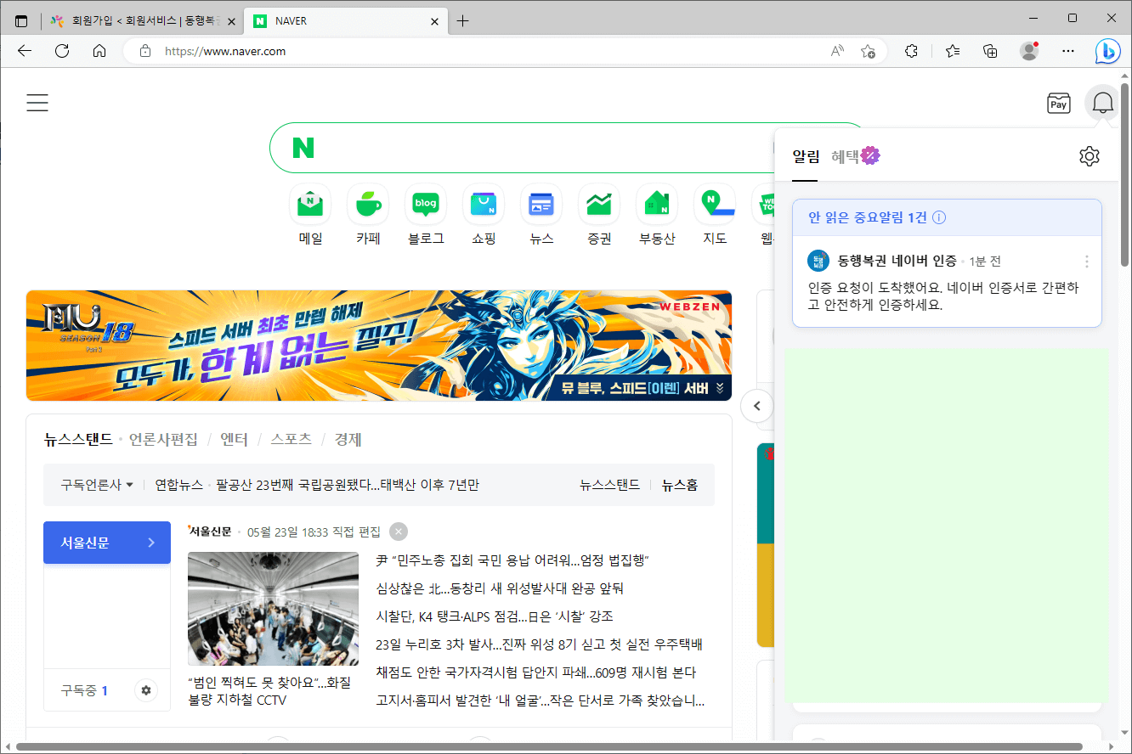
Task: Collapse the right panel with the chevron
Action: point(756,406)
